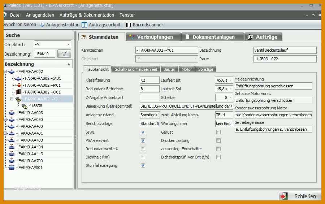Click the Synchronisieren toolbar button
This screenshot has height=204, width=325.
[20, 25]
